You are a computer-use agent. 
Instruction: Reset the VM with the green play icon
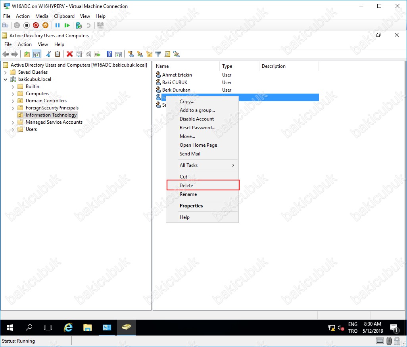click(x=67, y=25)
